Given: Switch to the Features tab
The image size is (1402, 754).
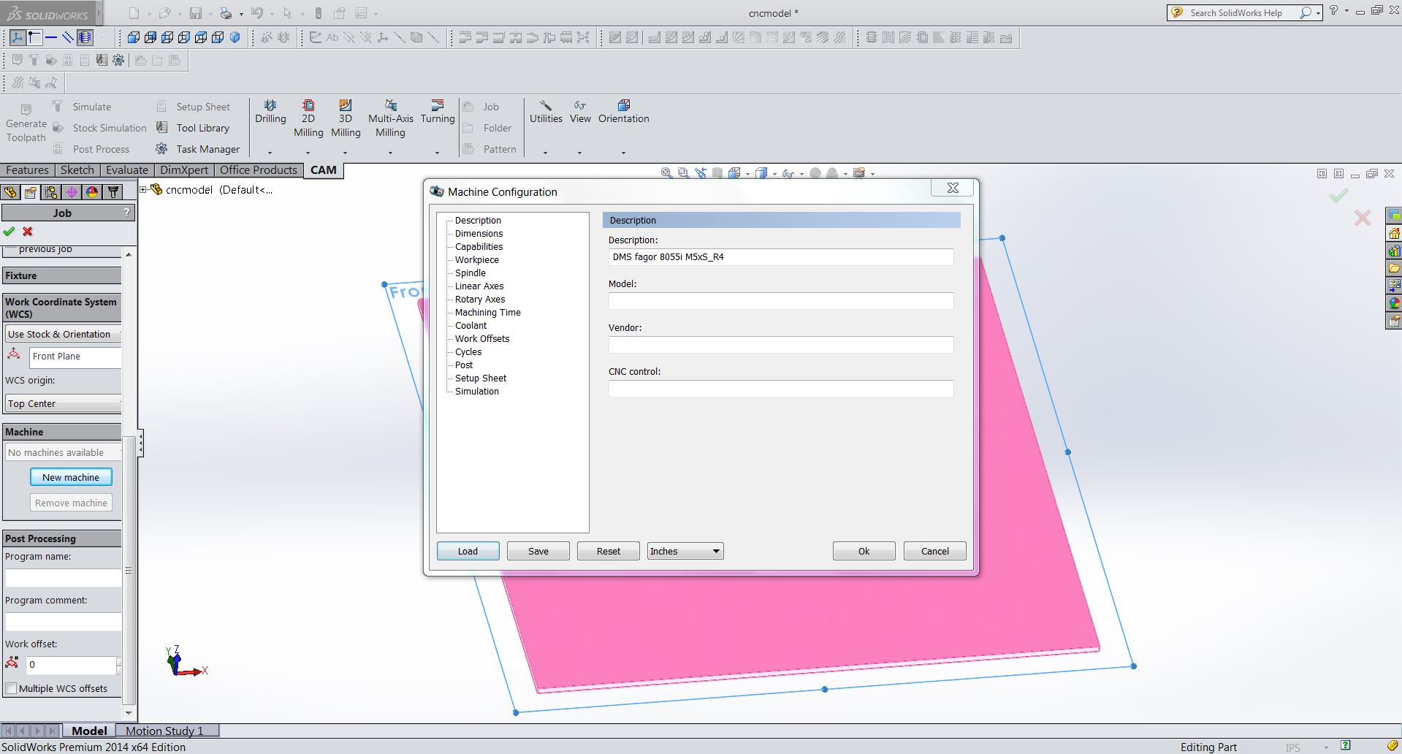Looking at the screenshot, I should click(x=27, y=170).
